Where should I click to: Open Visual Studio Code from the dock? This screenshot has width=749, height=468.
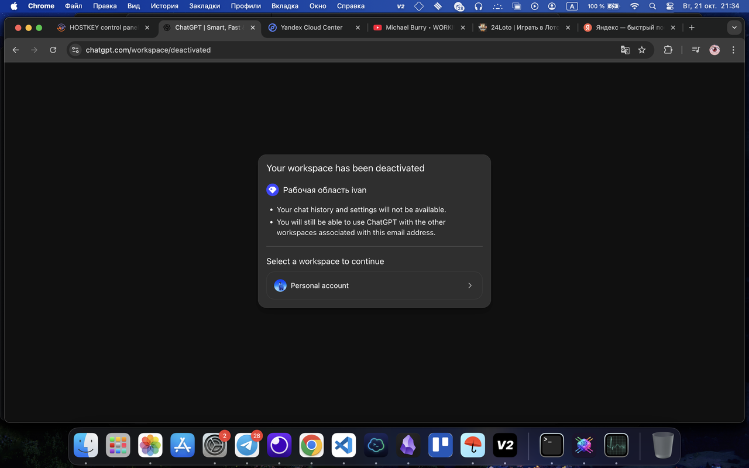pyautogui.click(x=343, y=446)
